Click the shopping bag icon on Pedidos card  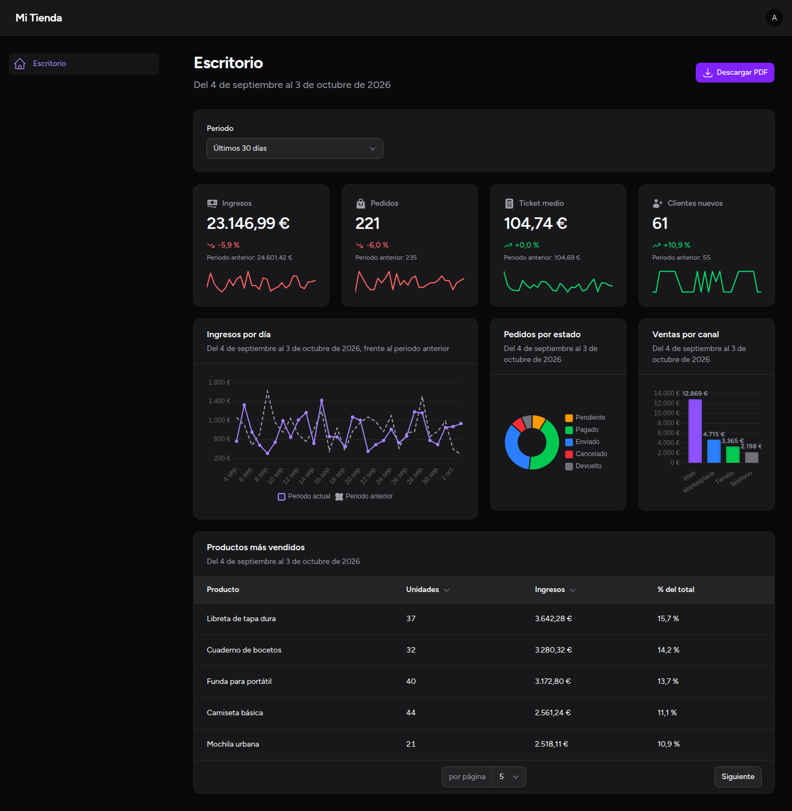[x=361, y=204]
